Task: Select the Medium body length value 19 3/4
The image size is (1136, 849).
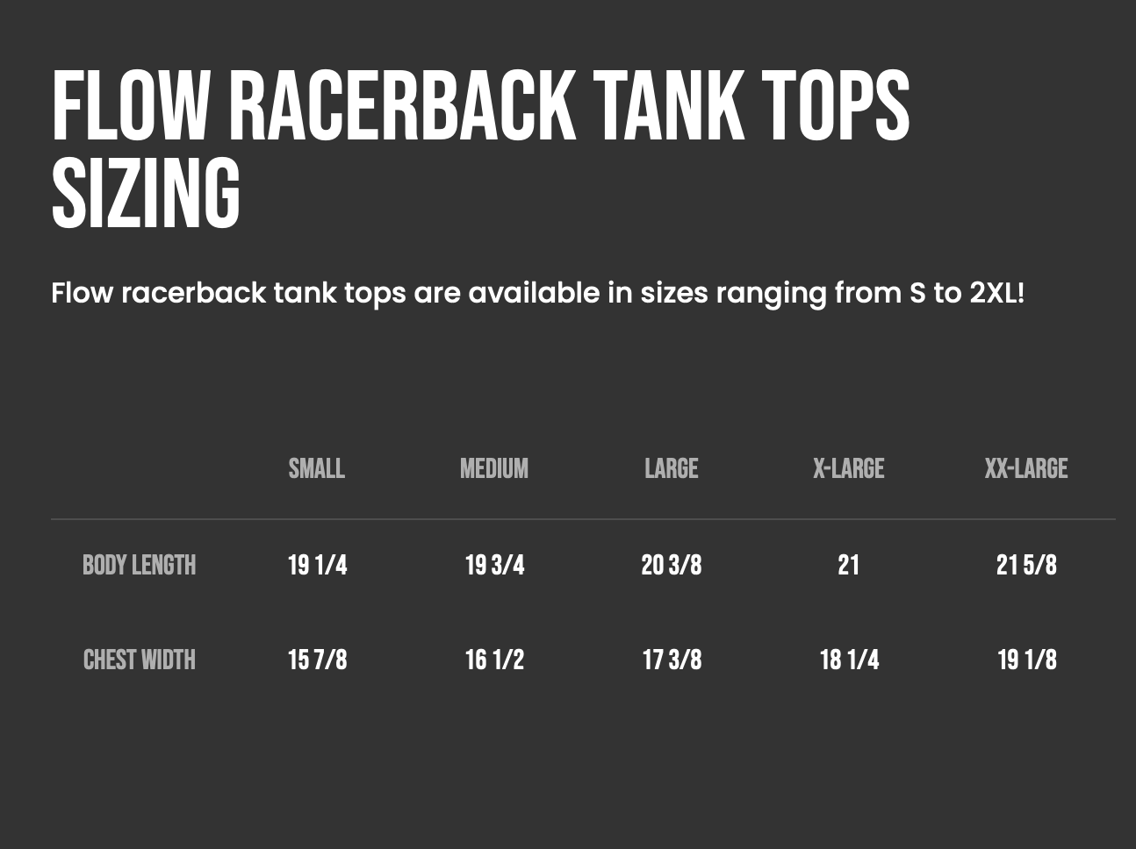Action: pos(494,566)
